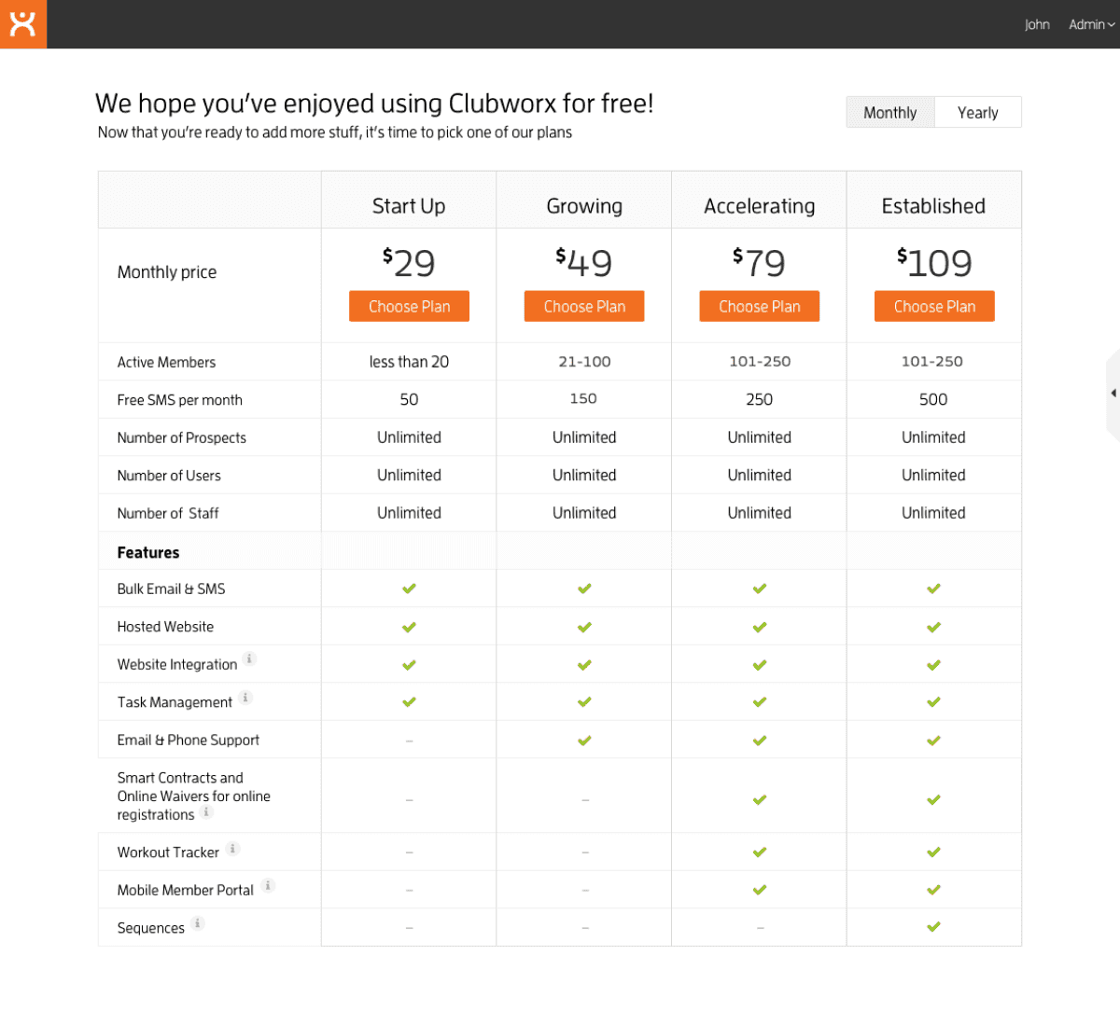The image size is (1120, 1025).
Task: Click the Clubworx logo icon
Action: tap(22, 24)
